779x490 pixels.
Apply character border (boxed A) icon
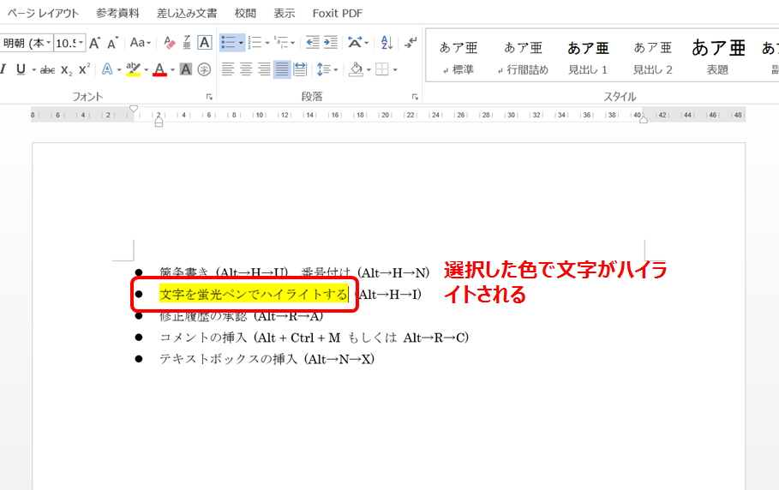(x=204, y=43)
